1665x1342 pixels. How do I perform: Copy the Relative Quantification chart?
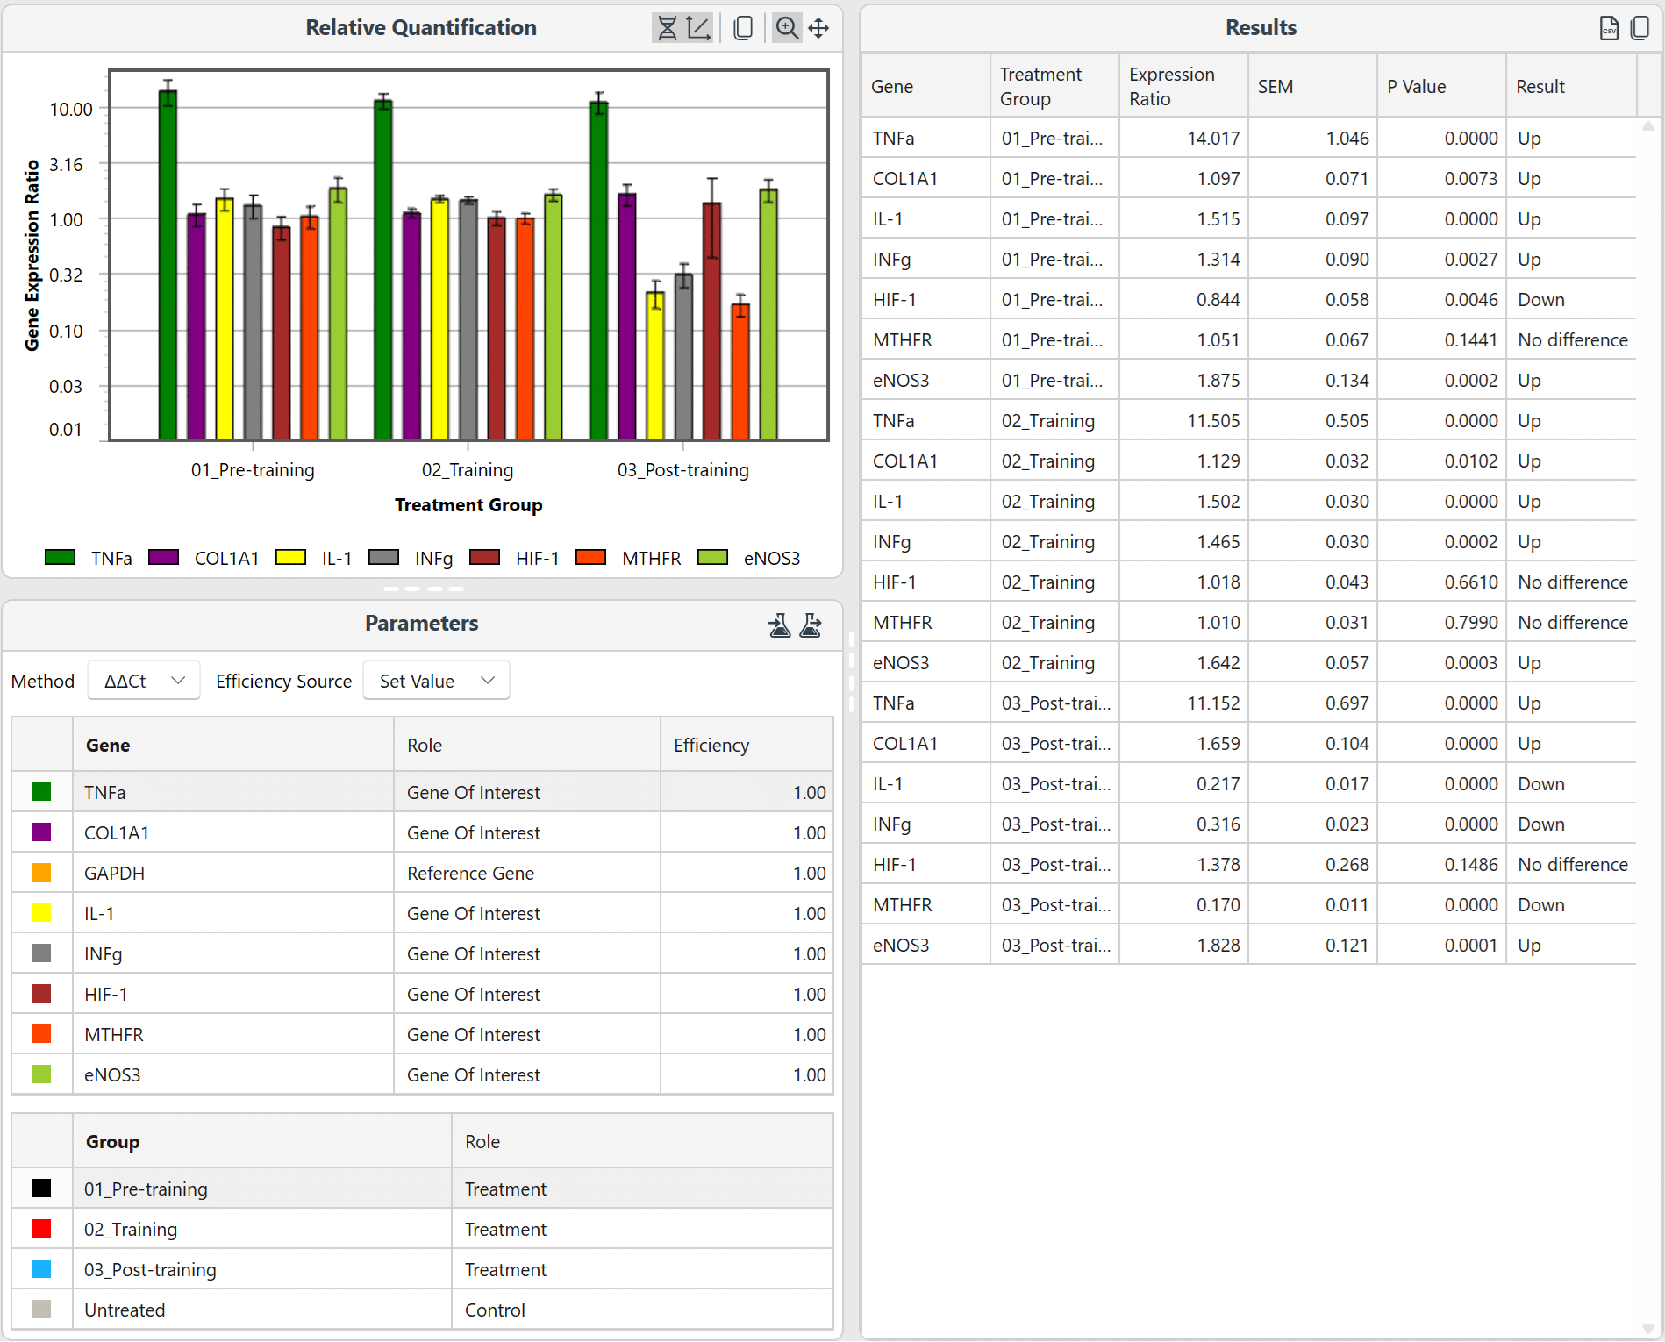(x=743, y=28)
